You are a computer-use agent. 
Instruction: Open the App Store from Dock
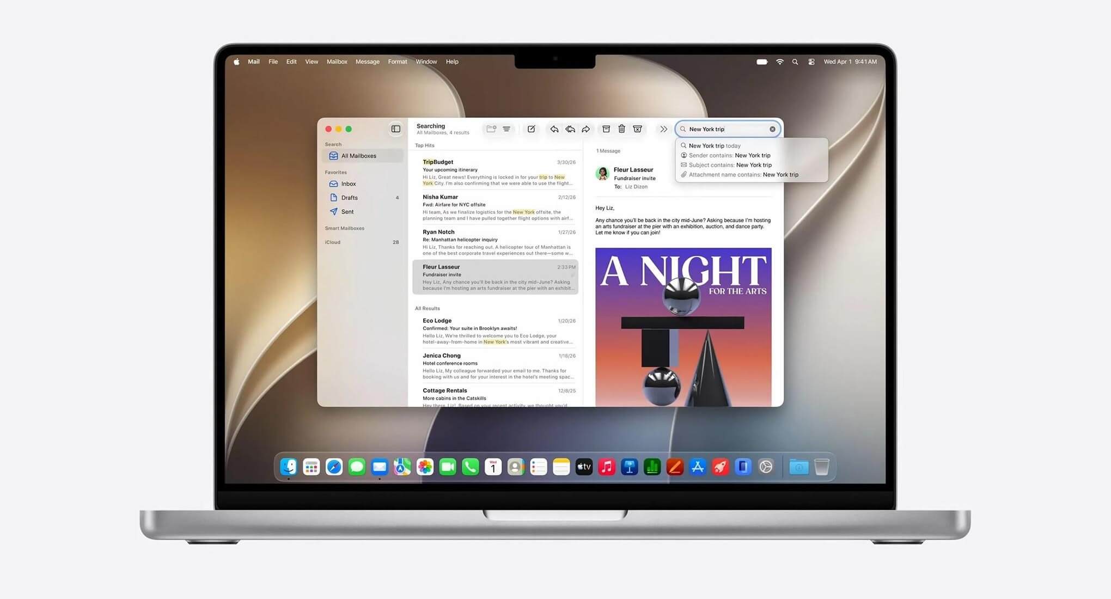[x=698, y=467]
